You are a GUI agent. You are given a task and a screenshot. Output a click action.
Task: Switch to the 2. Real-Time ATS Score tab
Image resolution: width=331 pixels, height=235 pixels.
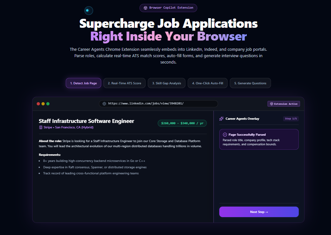(124, 83)
